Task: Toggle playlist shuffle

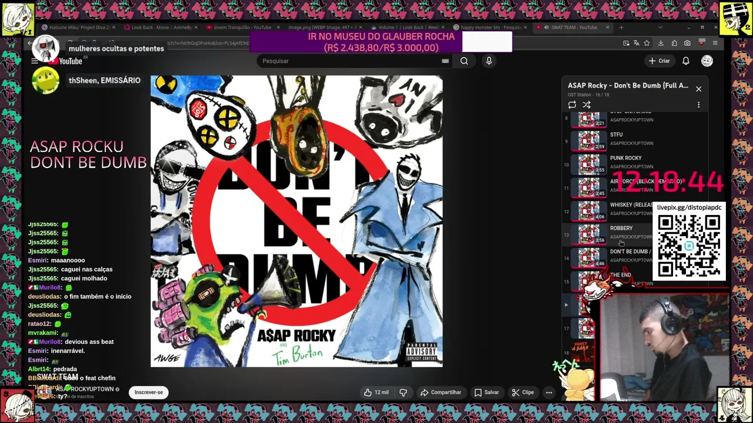Action: coord(587,105)
